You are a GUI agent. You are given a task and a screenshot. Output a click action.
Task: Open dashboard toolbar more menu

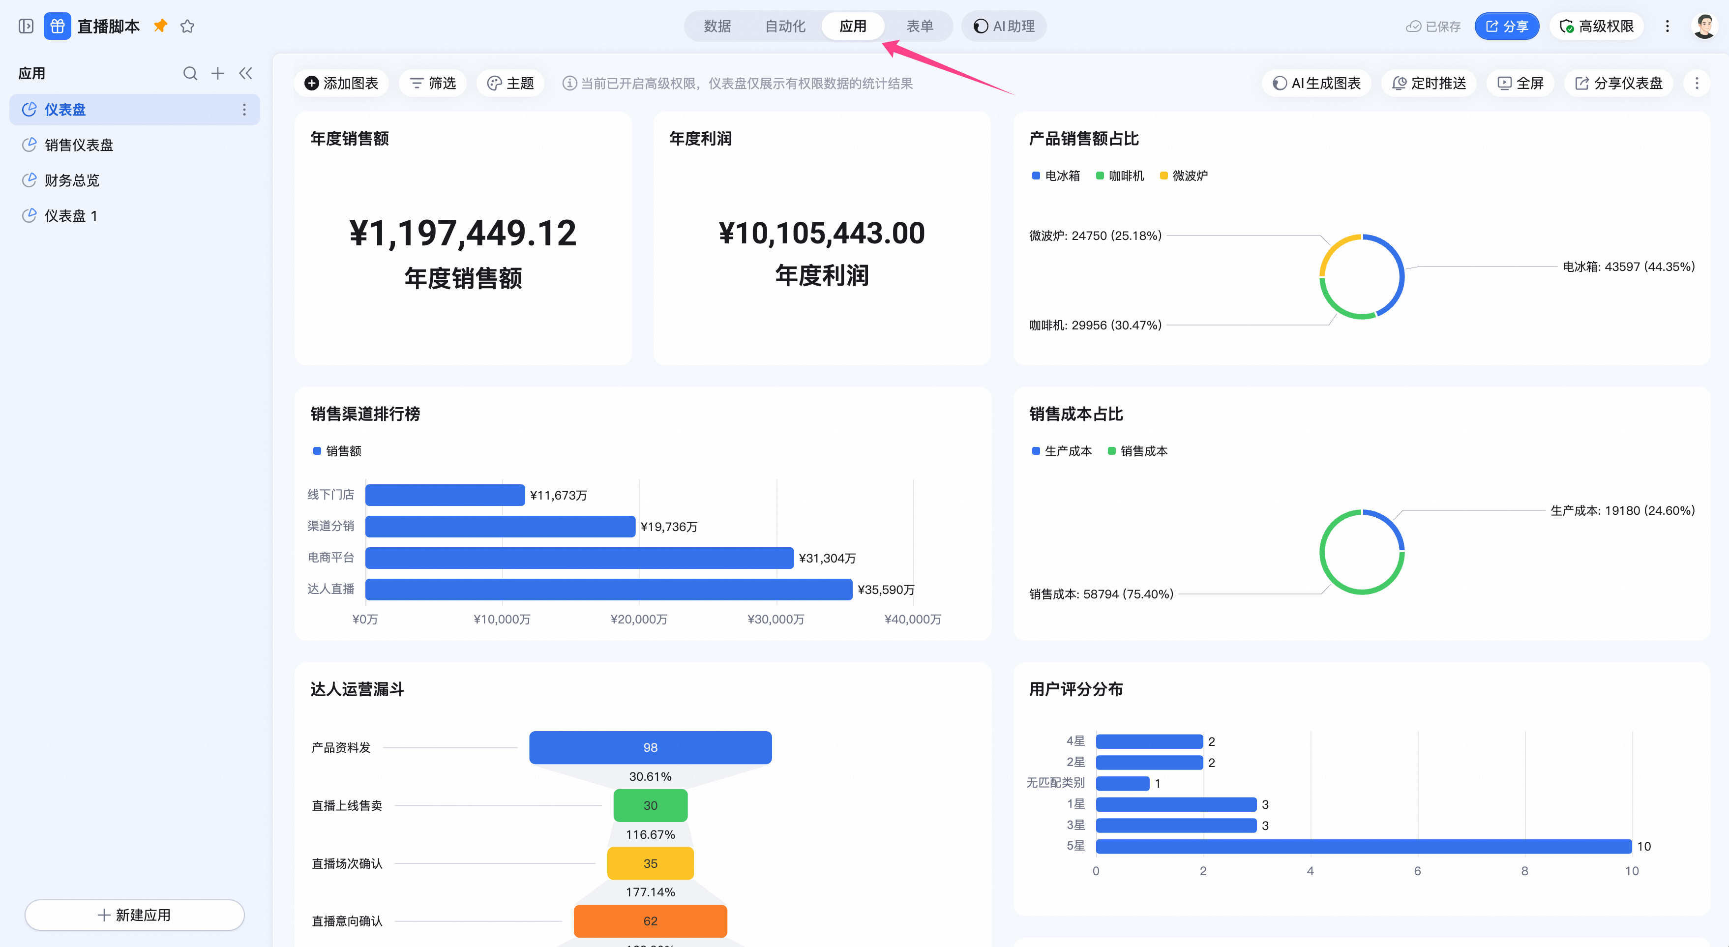pyautogui.click(x=1697, y=83)
